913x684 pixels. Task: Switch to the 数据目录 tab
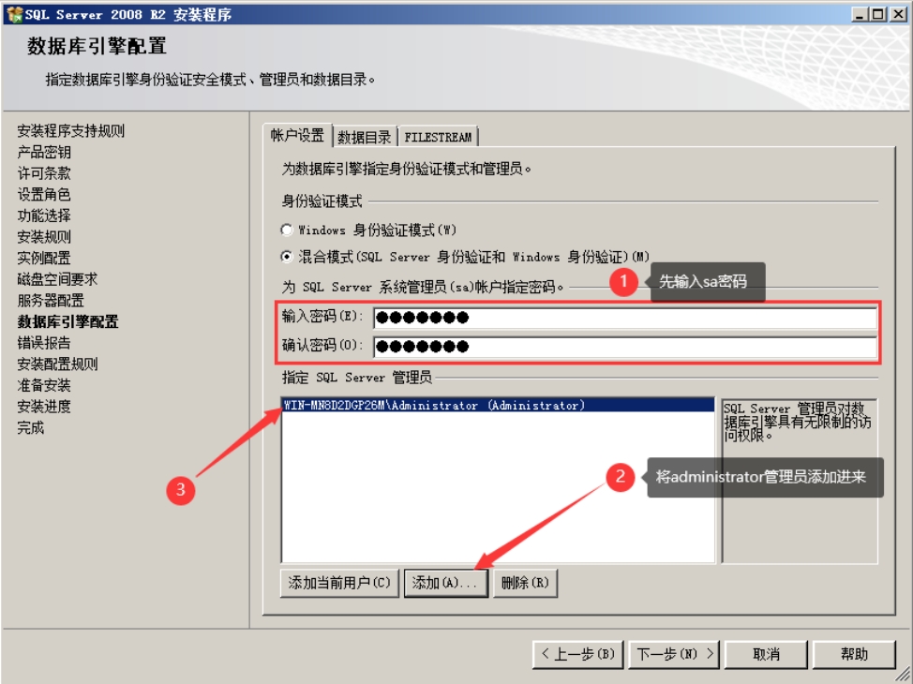click(x=364, y=137)
